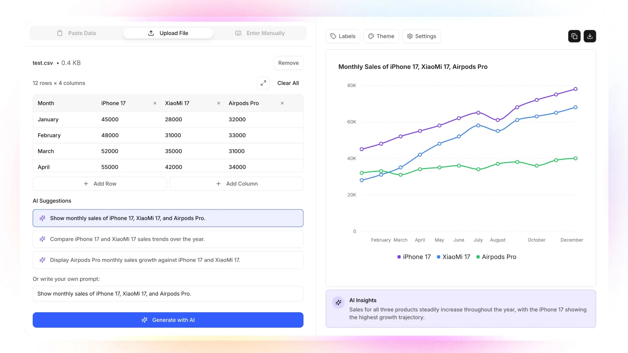Toggle the iPhone 17 legend entry
The image size is (628, 353).
coord(414,257)
